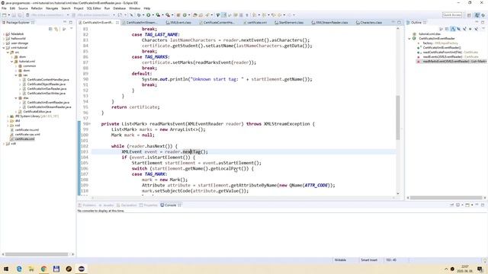The width and height of the screenshot is (488, 274).
Task: Expand the JRE System Library node
Action: tap(8, 116)
